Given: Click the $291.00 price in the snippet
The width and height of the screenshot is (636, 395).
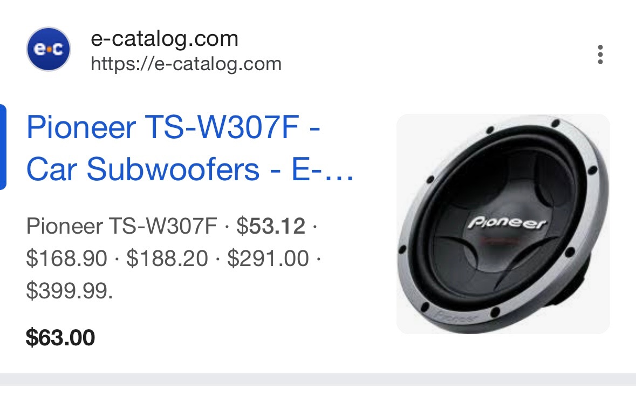Looking at the screenshot, I should tap(268, 258).
